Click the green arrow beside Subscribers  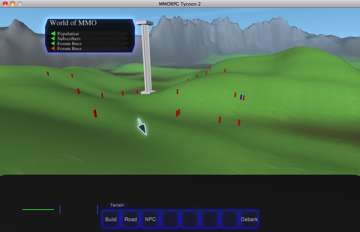[x=53, y=39]
